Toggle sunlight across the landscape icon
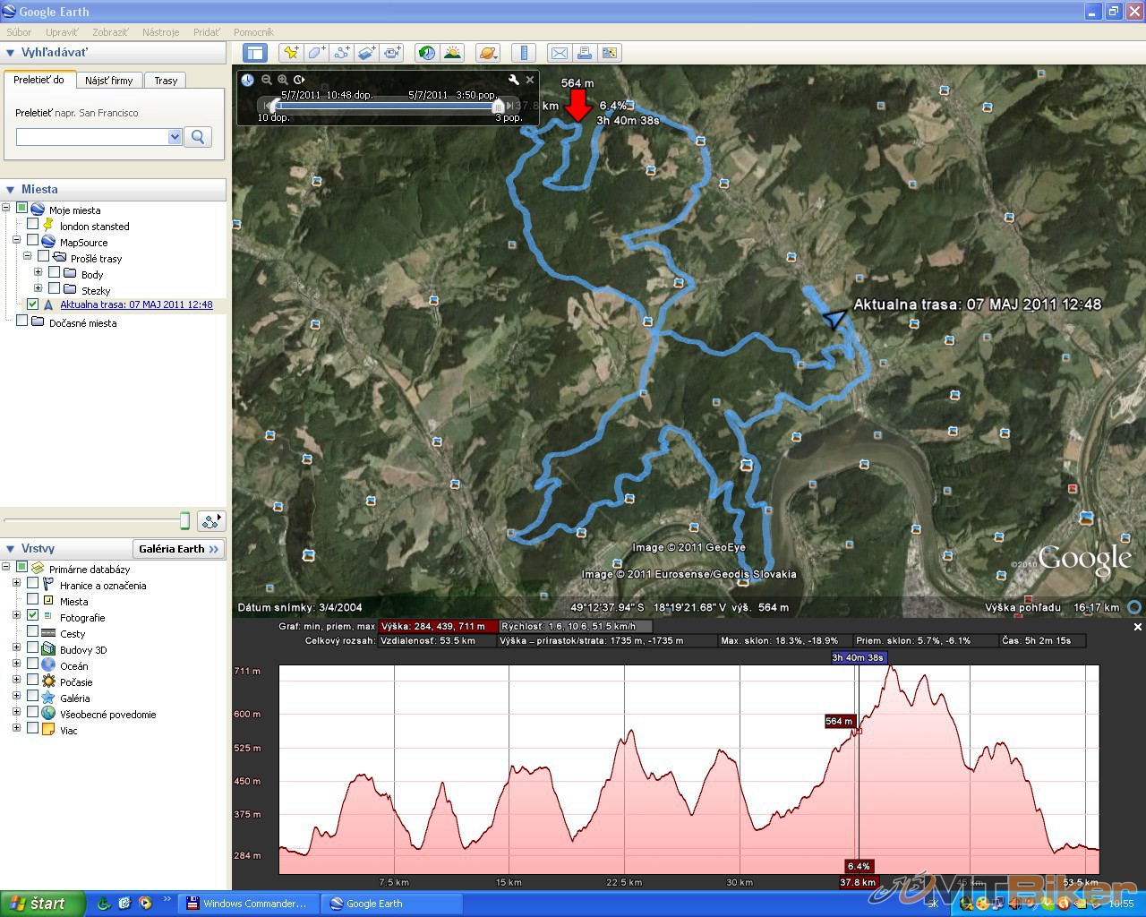 pyautogui.click(x=452, y=53)
